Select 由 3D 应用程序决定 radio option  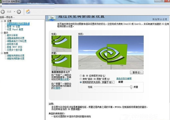92,76
